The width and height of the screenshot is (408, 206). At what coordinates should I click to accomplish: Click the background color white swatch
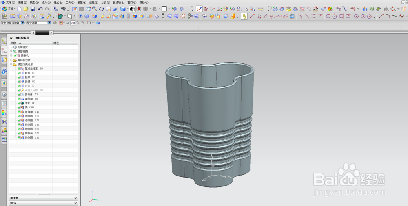164,9
